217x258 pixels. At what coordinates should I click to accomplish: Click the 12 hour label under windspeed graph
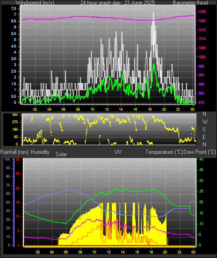[107, 109]
